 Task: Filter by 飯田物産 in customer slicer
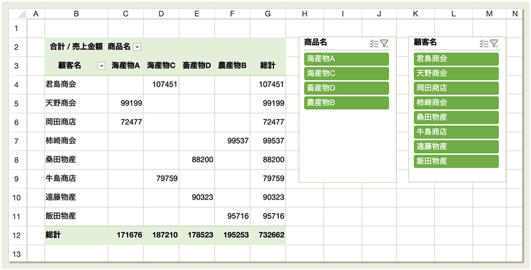click(x=456, y=162)
